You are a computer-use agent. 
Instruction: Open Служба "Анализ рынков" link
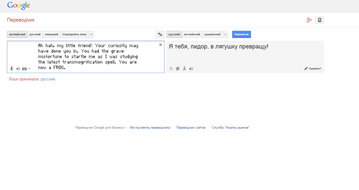231,128
